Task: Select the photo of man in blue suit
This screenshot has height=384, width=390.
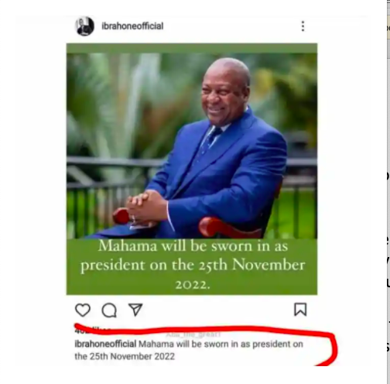Action: coord(192,146)
